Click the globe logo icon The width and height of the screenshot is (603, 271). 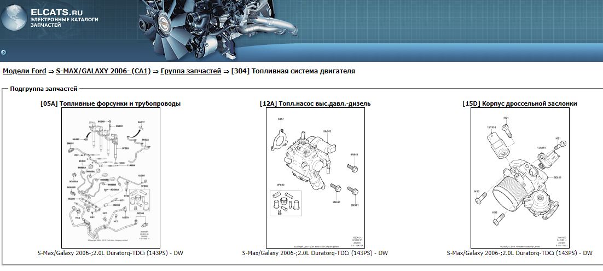click(14, 18)
